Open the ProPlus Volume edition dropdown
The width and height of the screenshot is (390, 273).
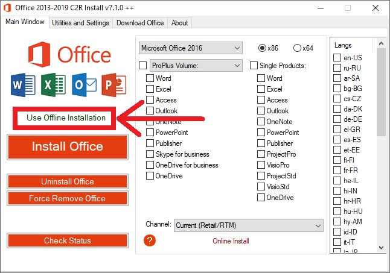pyautogui.click(x=196, y=66)
